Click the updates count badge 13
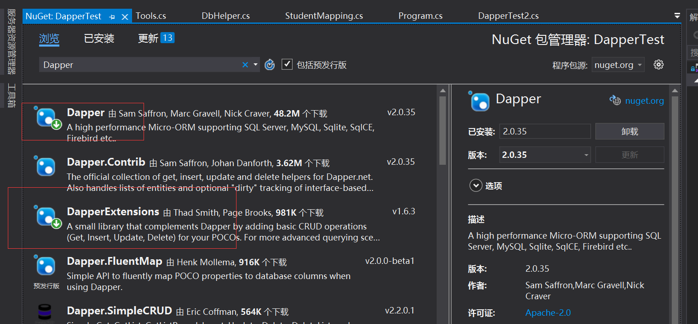The image size is (698, 324). [167, 38]
